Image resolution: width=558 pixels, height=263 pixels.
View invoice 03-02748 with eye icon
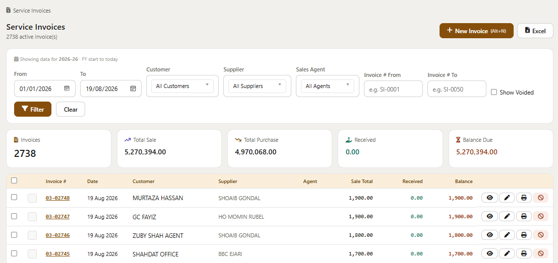(489, 198)
